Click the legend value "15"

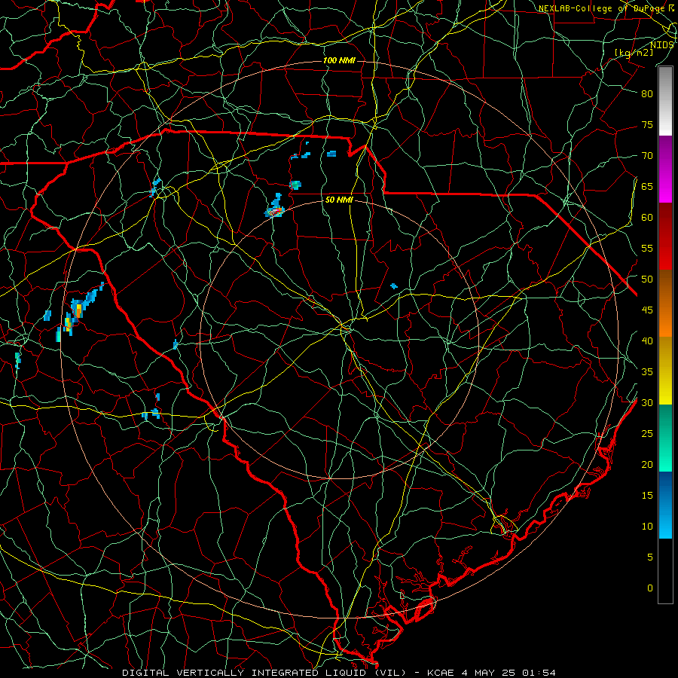click(x=647, y=495)
